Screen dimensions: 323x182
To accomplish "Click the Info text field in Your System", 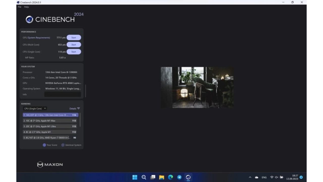I will pyautogui.click(x=63, y=94).
